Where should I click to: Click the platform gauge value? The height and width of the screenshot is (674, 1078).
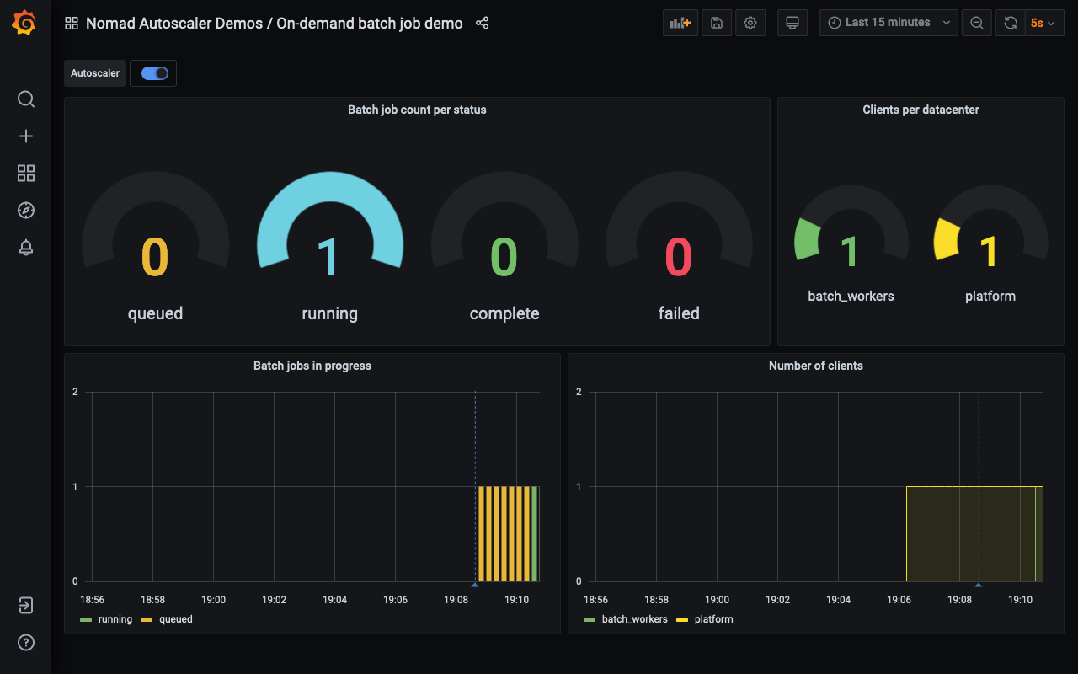pos(990,252)
